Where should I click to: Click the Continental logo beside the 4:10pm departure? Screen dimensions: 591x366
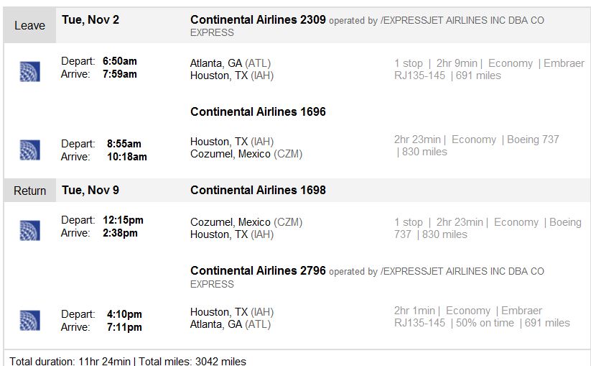click(29, 321)
